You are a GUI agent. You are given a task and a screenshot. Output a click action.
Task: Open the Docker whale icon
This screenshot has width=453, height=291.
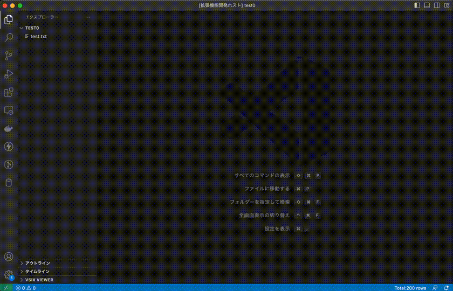pyautogui.click(x=9, y=128)
